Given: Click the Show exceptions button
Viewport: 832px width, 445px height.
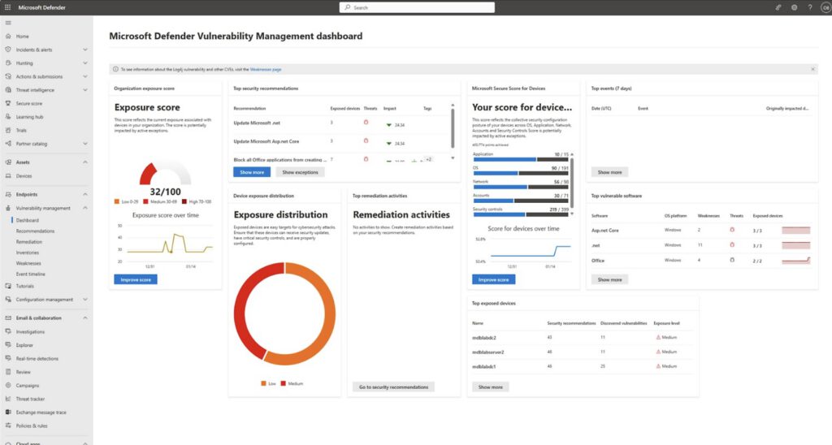Looking at the screenshot, I should tap(300, 172).
